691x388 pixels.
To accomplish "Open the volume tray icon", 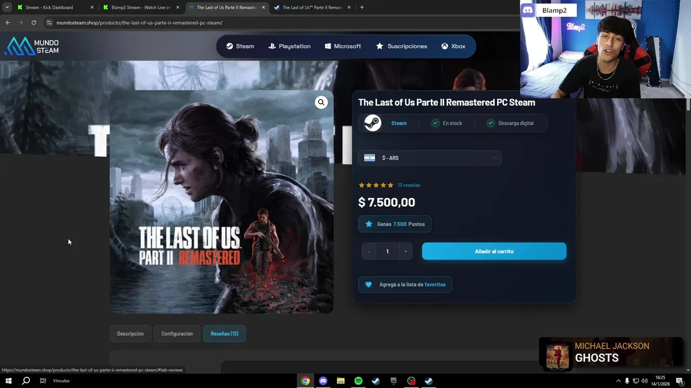I will tap(644, 381).
